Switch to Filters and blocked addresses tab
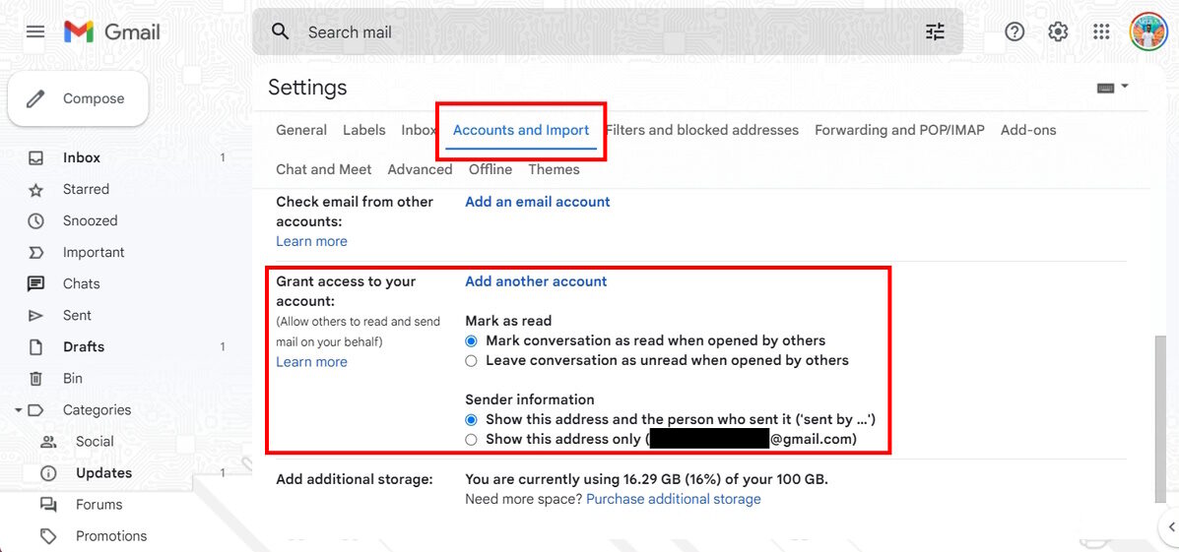Image resolution: width=1179 pixels, height=552 pixels. [702, 130]
